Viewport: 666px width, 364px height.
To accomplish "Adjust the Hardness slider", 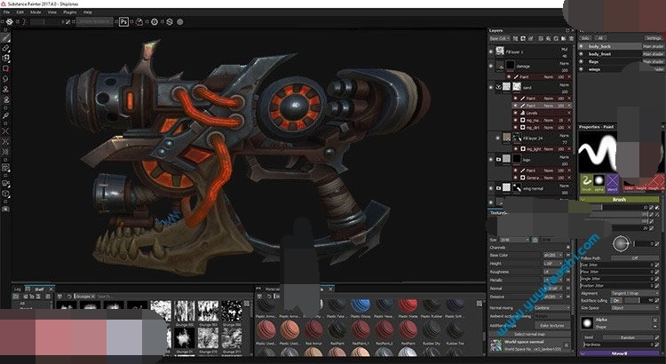I will tap(617, 344).
